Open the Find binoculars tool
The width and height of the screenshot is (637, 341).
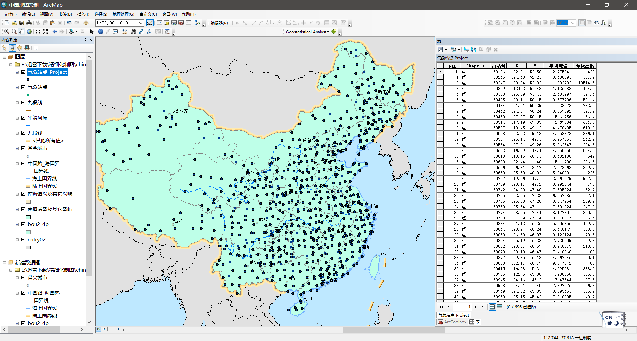click(134, 32)
